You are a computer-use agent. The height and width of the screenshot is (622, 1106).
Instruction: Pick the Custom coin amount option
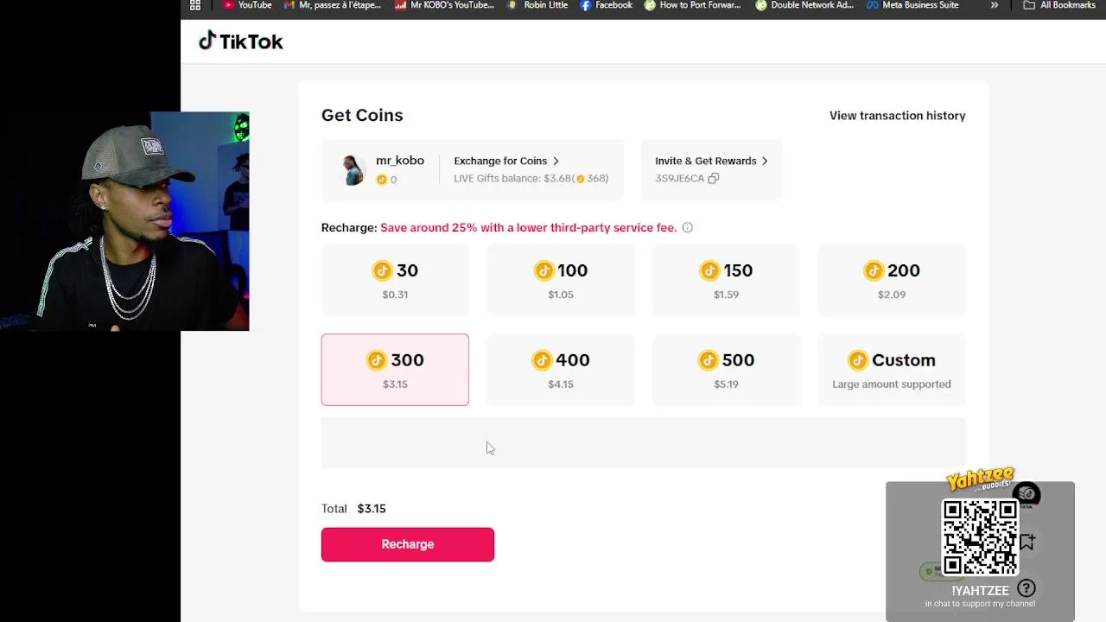[891, 370]
